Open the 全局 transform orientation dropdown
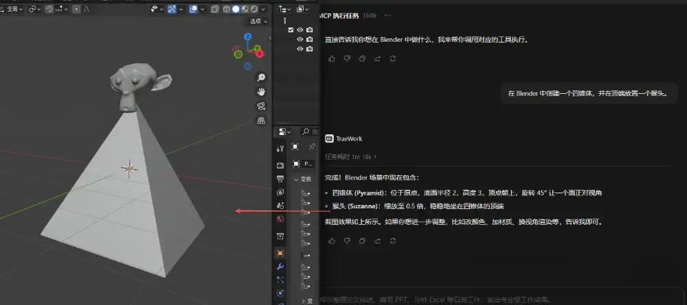 12,9
